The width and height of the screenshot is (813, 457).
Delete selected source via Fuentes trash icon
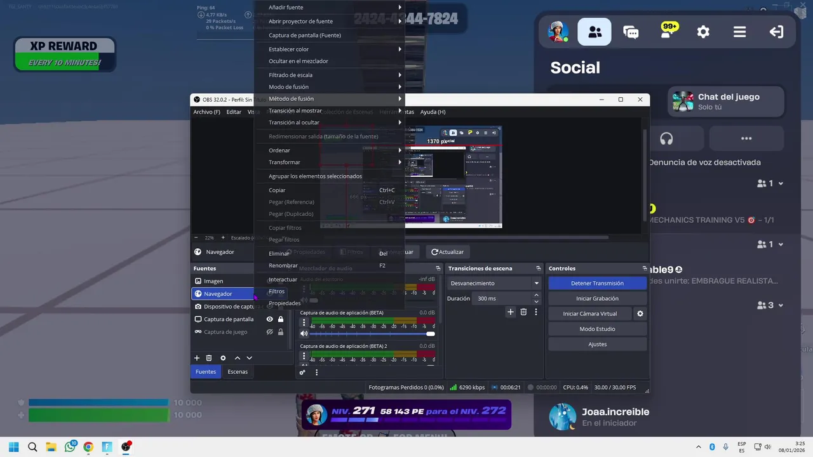click(x=209, y=358)
